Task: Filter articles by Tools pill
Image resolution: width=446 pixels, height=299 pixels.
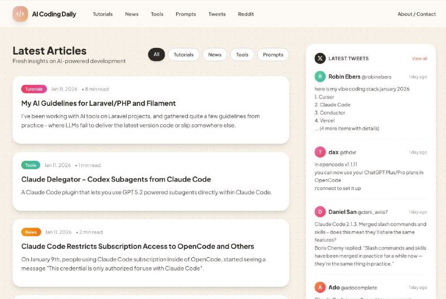Action: [x=242, y=55]
